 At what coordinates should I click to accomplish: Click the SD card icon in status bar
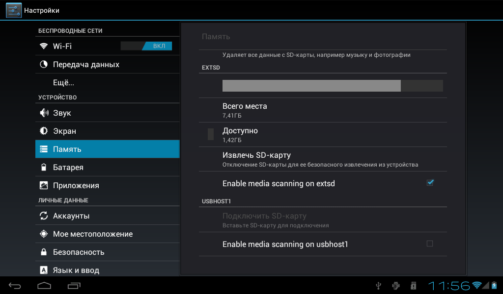point(414,285)
